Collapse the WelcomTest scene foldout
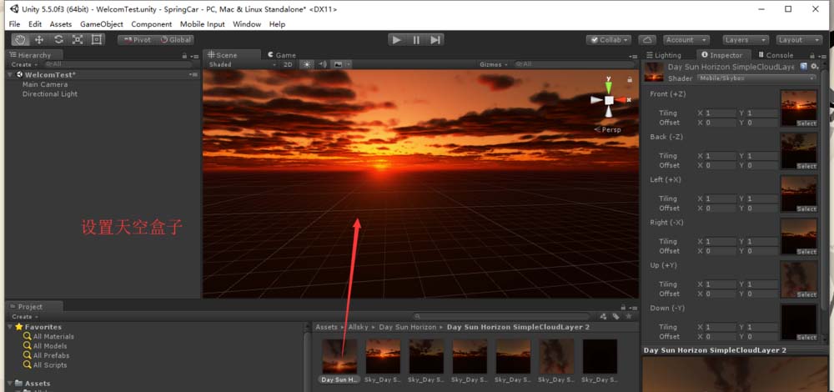The height and width of the screenshot is (392, 834). [x=10, y=75]
